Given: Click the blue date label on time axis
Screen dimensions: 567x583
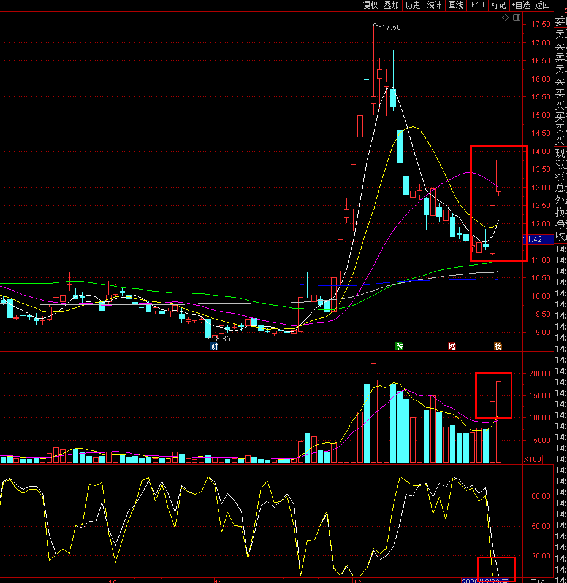Looking at the screenshot, I should point(484,581).
